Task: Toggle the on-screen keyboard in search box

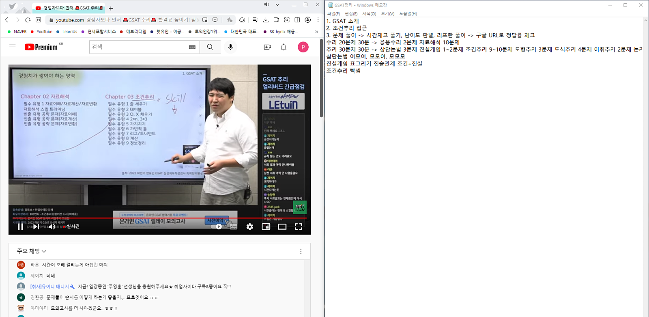Action: 192,47
